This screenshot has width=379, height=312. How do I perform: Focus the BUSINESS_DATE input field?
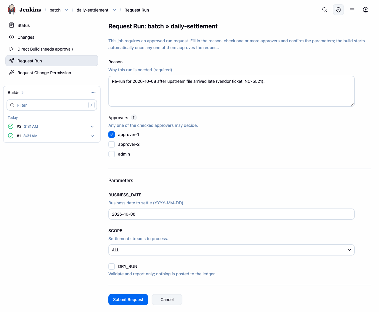tap(232, 214)
